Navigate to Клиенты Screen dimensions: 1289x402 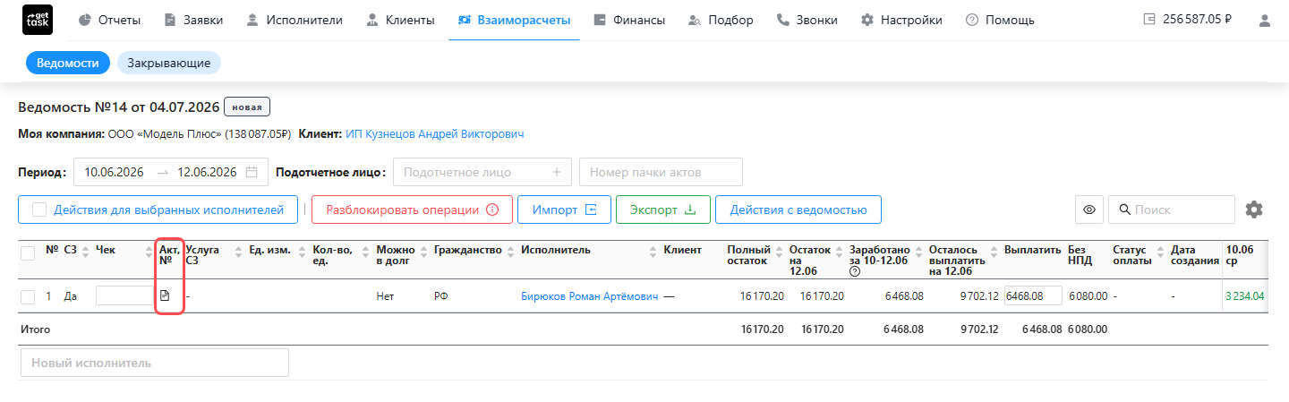400,20
